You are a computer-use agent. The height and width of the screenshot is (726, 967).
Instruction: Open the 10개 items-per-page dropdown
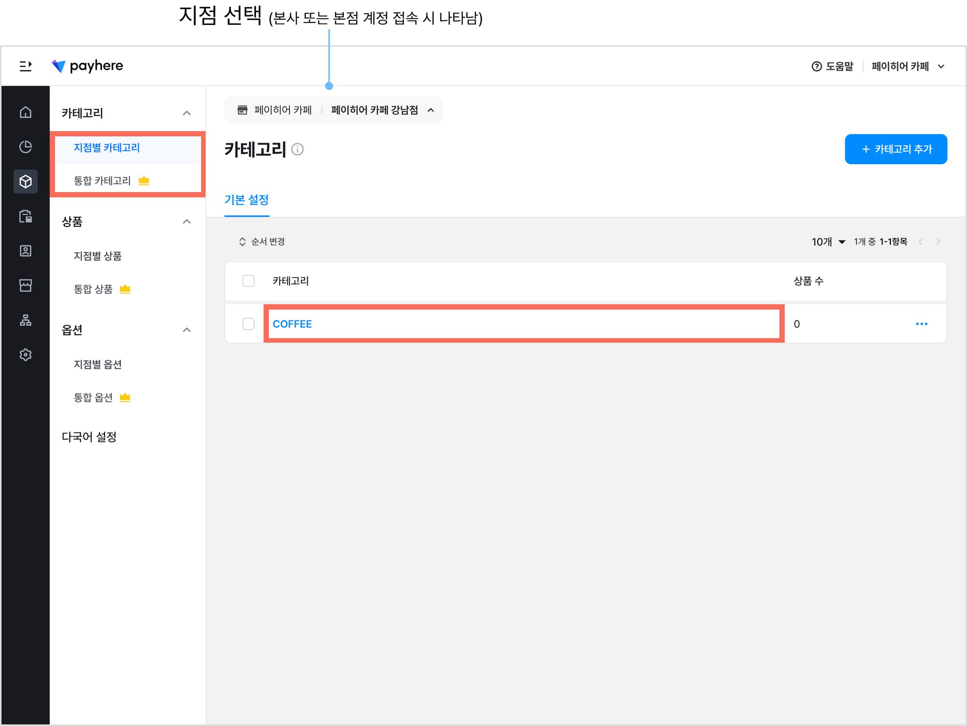pos(828,242)
